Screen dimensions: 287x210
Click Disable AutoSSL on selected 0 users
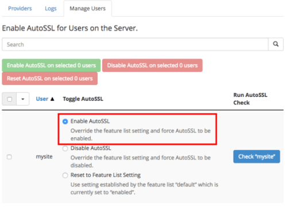[x=152, y=65]
